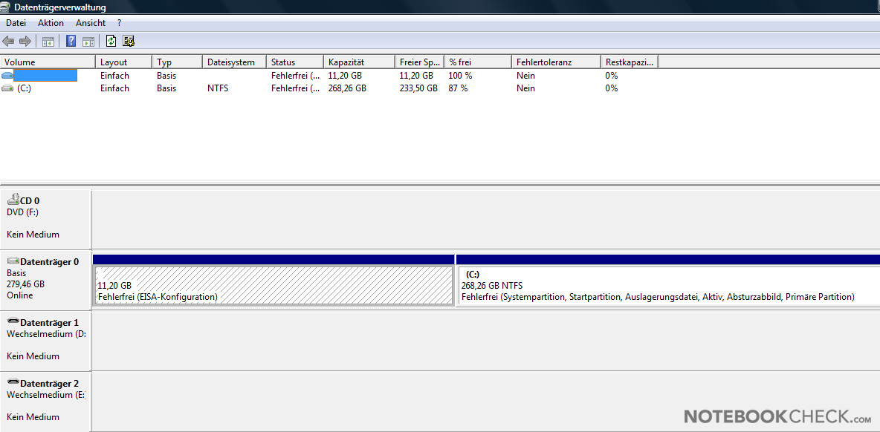Sort by the Volume column header
880x432 pixels.
coord(48,62)
